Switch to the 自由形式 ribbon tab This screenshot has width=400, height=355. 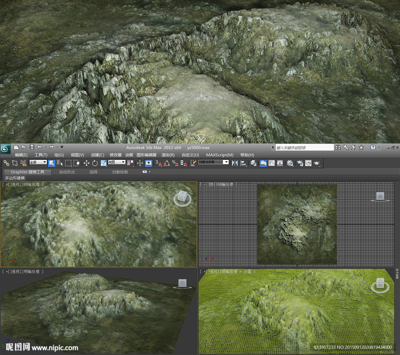(67, 172)
